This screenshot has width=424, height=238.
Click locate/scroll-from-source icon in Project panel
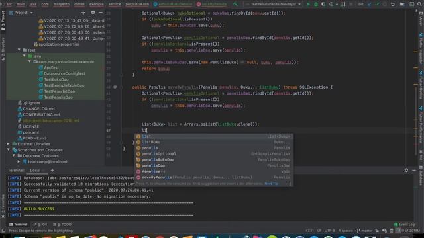point(83,13)
